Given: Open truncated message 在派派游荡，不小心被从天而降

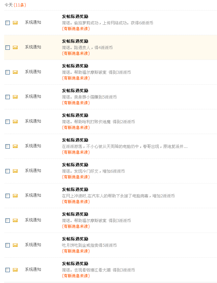Looking at the screenshot, I should 125,147.
